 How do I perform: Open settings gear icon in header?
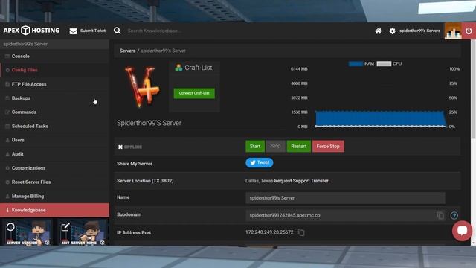(x=392, y=31)
